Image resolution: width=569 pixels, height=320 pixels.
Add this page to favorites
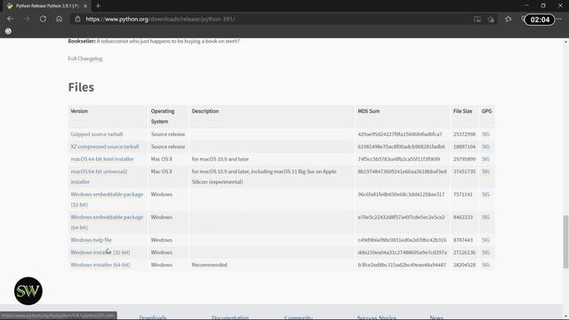tap(492, 20)
